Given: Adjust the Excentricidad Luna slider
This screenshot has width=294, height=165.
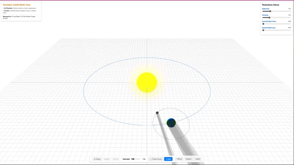Looking at the screenshot, I should click(x=277, y=30).
